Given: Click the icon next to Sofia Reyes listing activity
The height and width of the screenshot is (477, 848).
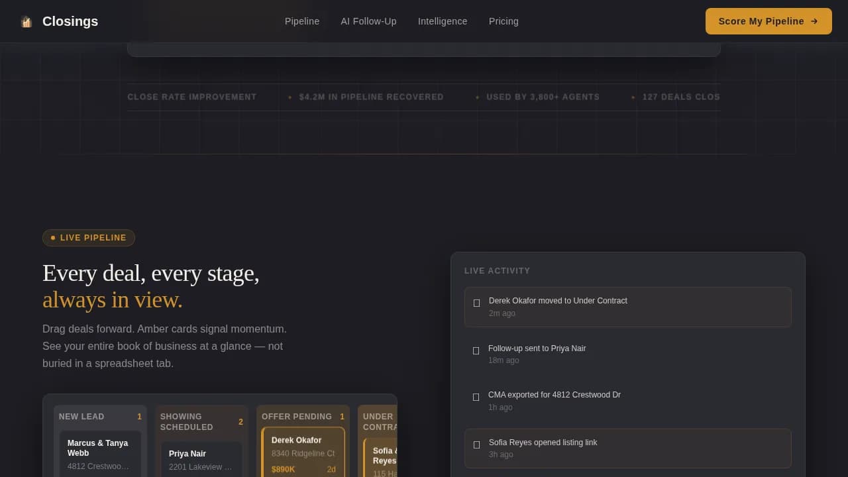Looking at the screenshot, I should [476, 445].
